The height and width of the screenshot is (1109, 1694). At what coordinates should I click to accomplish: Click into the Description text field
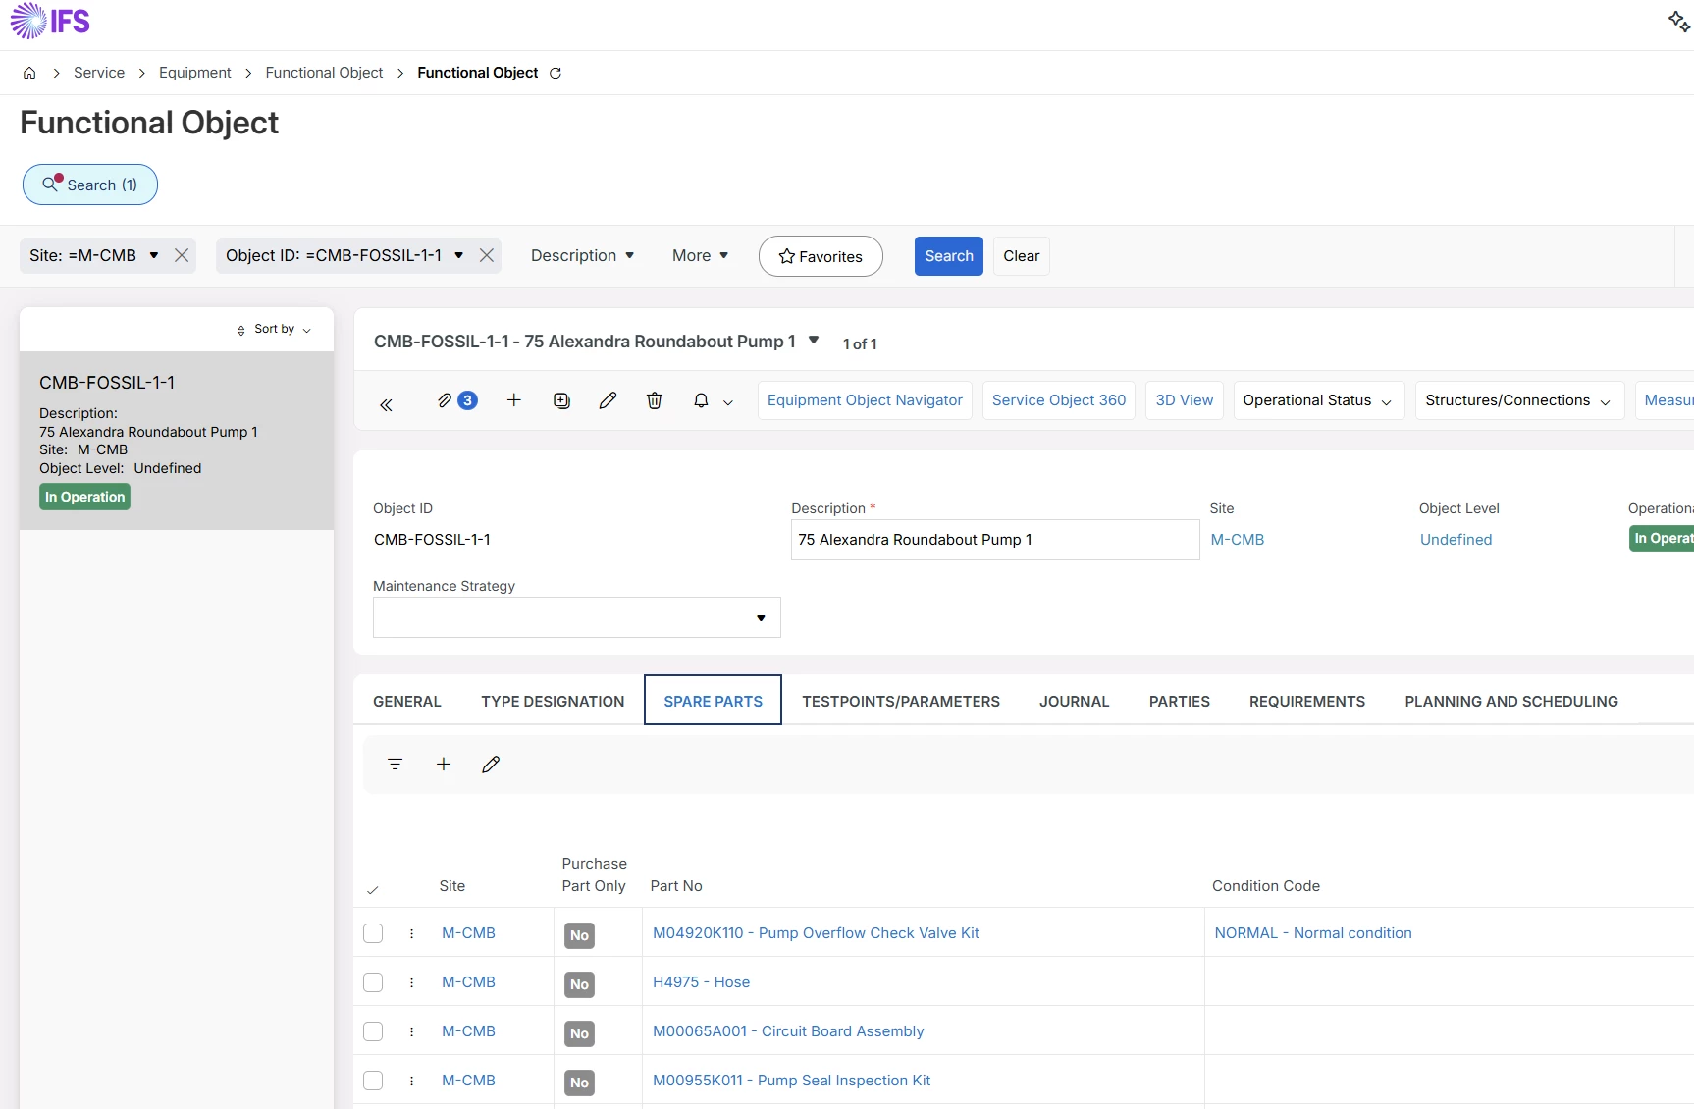click(994, 540)
